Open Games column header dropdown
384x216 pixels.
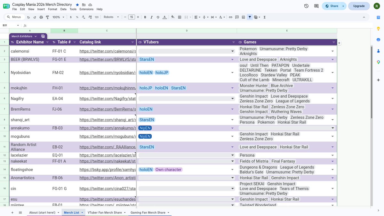(334, 42)
